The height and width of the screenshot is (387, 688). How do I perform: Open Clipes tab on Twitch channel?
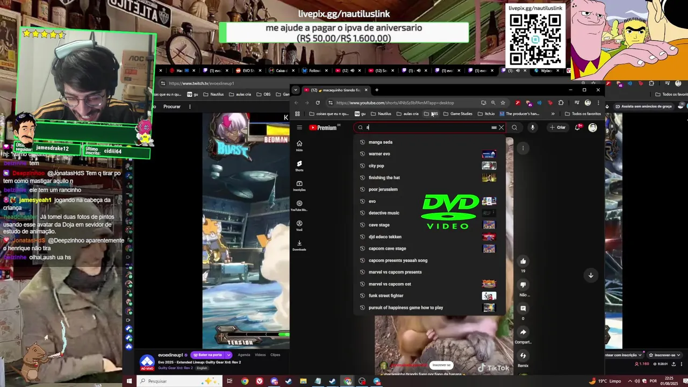[x=275, y=355]
